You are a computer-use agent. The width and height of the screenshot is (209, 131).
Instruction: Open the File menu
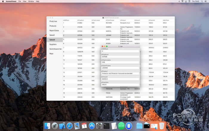point(20,1)
